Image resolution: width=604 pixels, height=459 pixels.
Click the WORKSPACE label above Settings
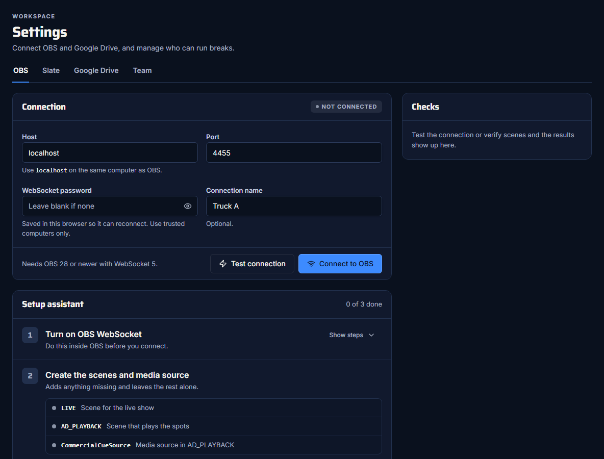[34, 16]
